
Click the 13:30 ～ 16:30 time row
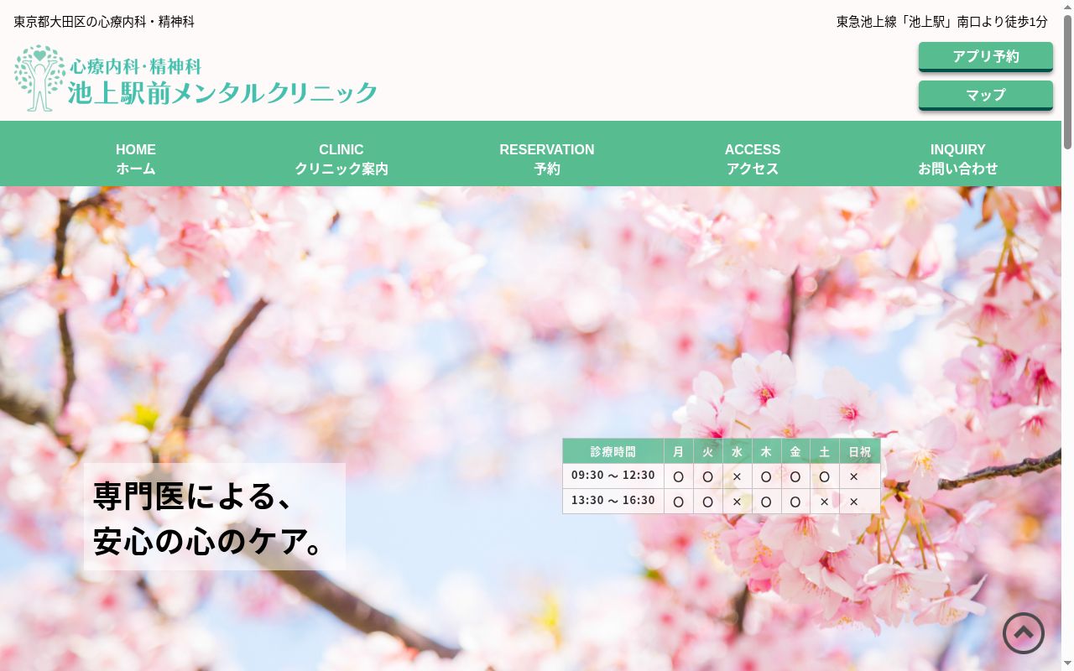(722, 502)
